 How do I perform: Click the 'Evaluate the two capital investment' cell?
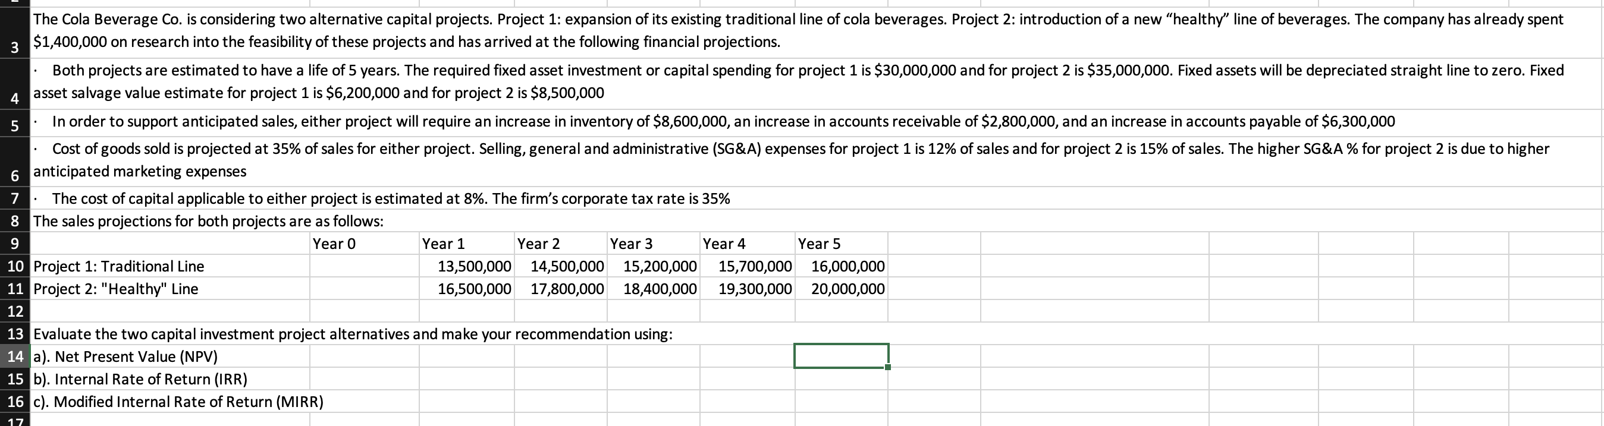(x=353, y=334)
